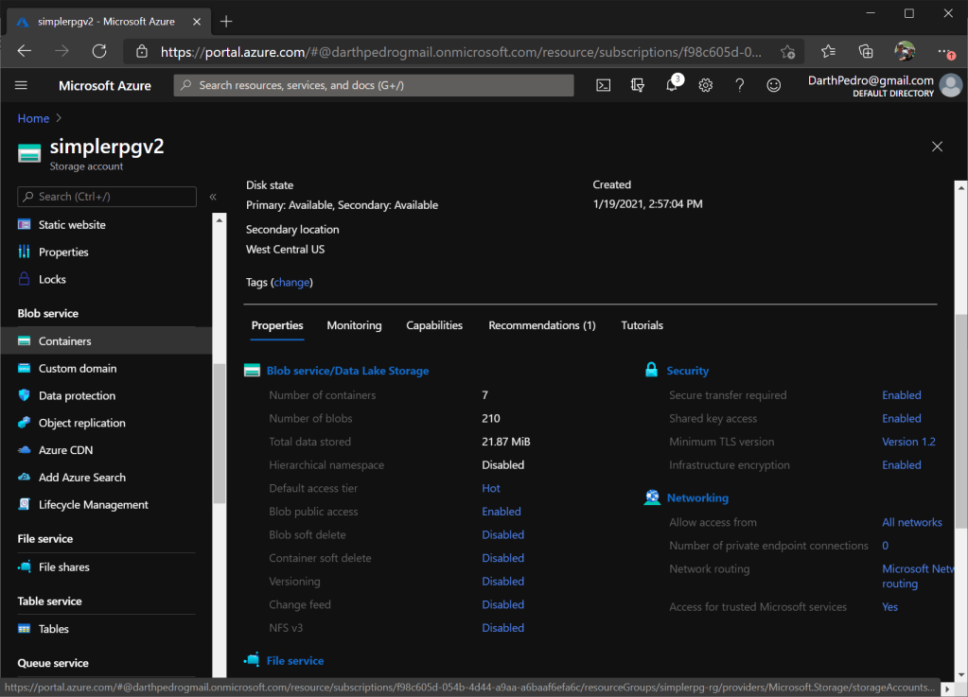Open Containers in Blob service menu

click(65, 341)
